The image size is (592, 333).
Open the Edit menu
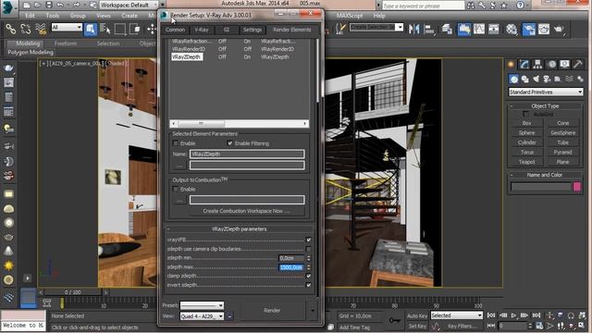point(30,16)
